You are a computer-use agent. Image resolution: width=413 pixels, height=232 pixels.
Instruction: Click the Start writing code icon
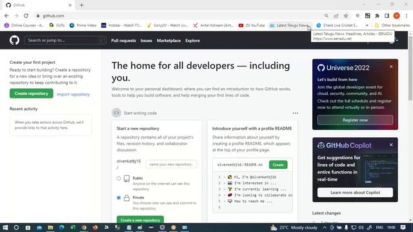[x=116, y=113]
